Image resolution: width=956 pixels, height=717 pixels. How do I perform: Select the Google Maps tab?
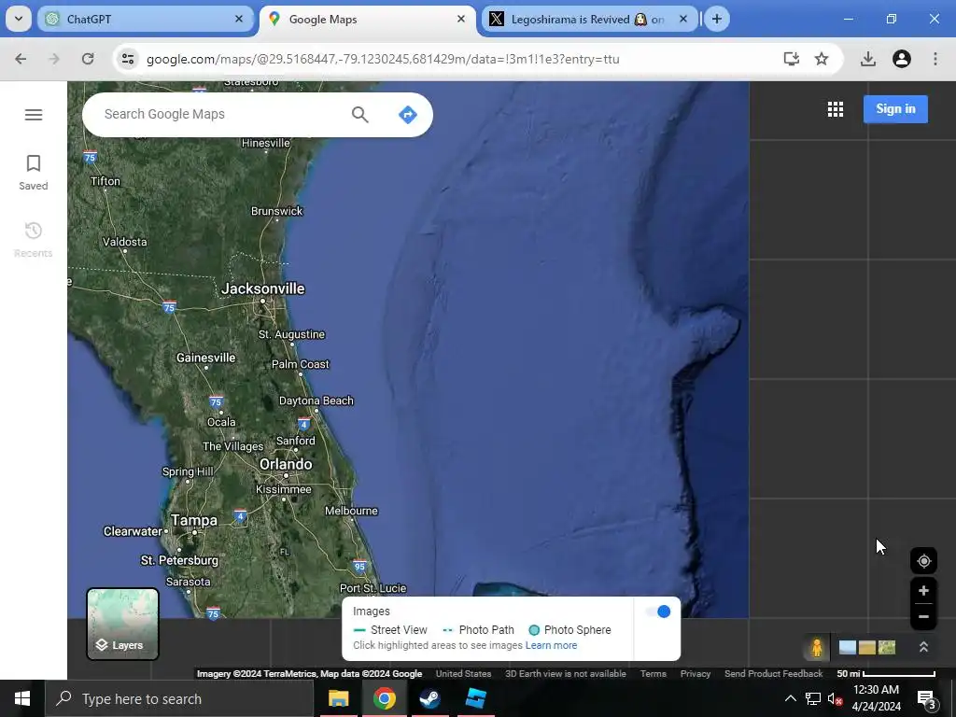click(x=368, y=20)
